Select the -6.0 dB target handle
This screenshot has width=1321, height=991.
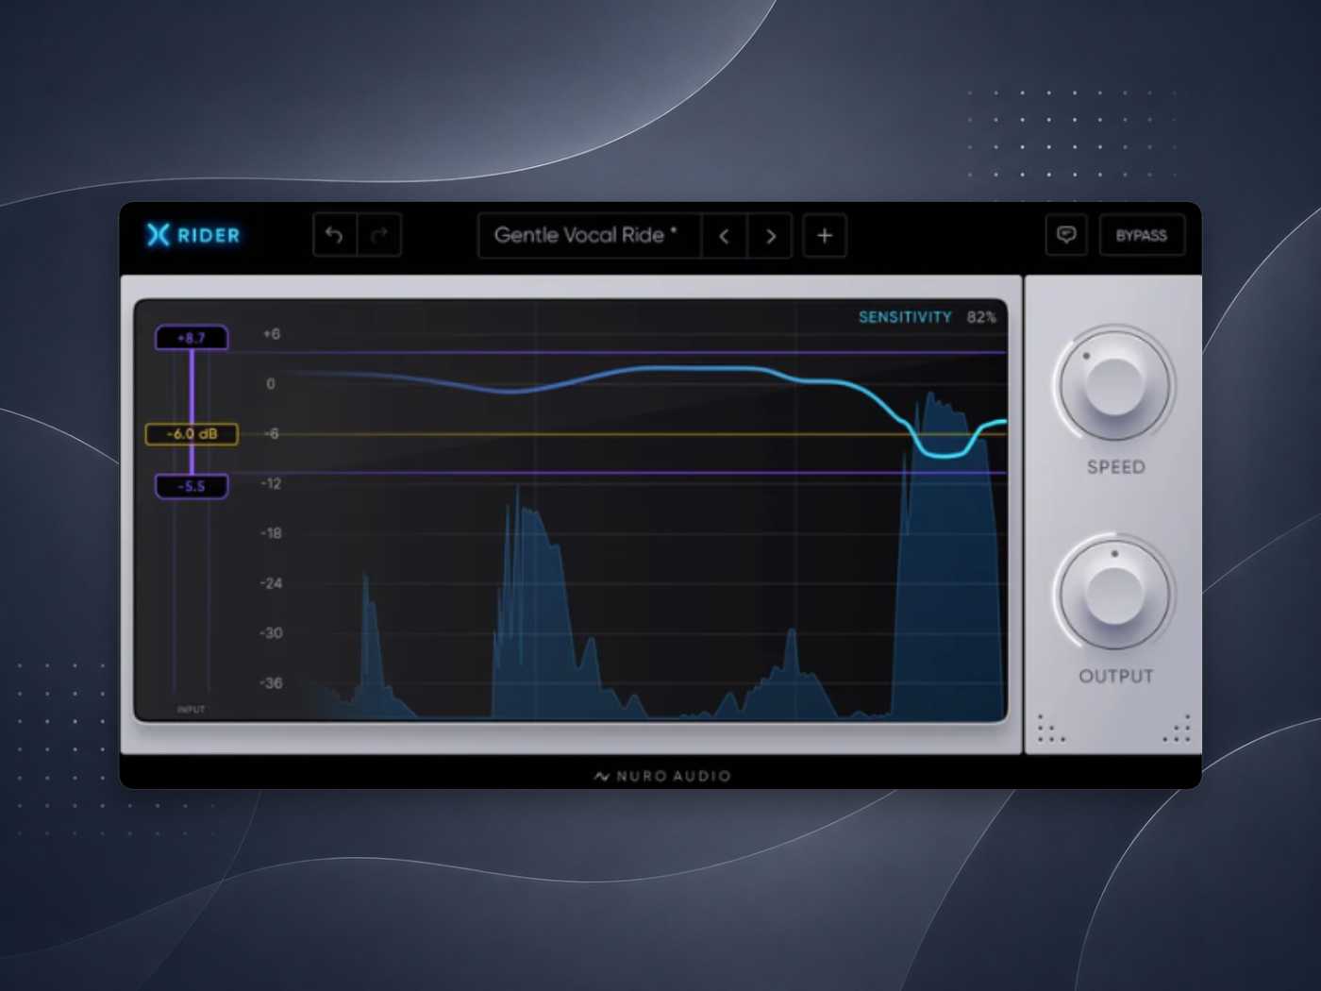(x=192, y=434)
